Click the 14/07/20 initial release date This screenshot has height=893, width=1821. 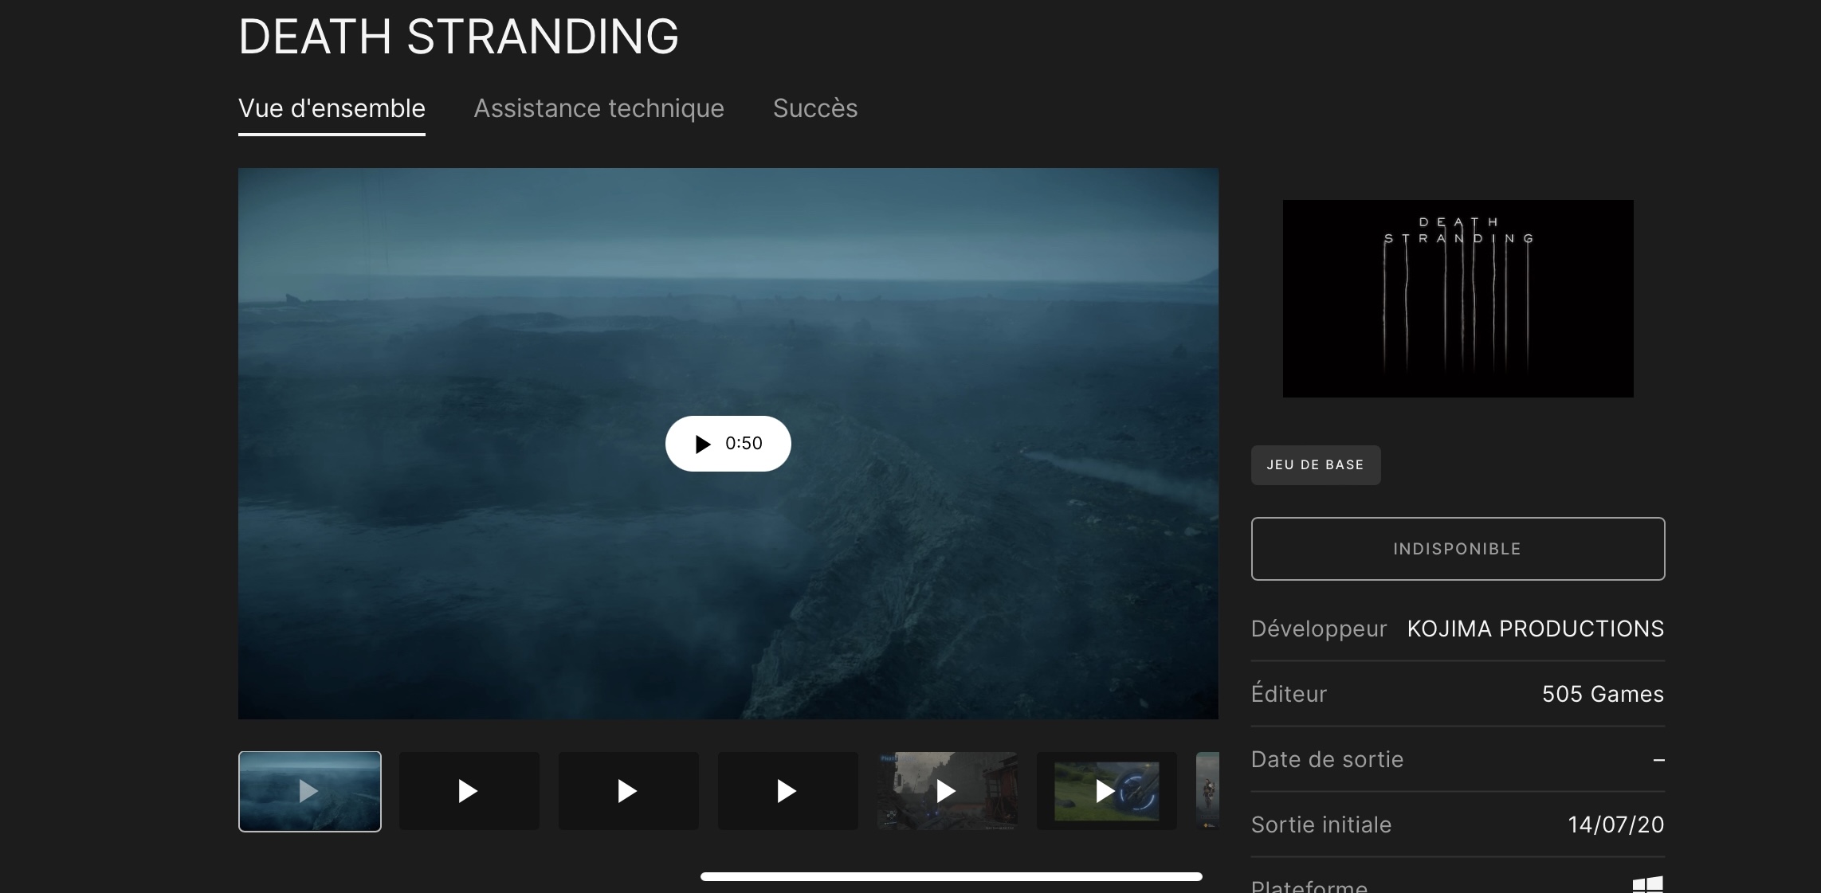point(1615,824)
